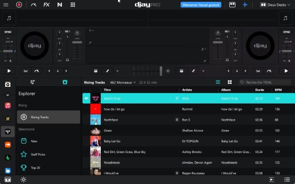Open the settings gear in bottom bar
Screen dimensions: 295x184
(x=23, y=180)
